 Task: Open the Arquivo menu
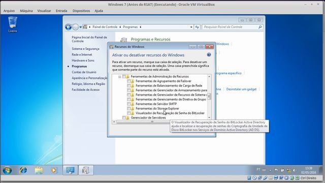[9, 11]
